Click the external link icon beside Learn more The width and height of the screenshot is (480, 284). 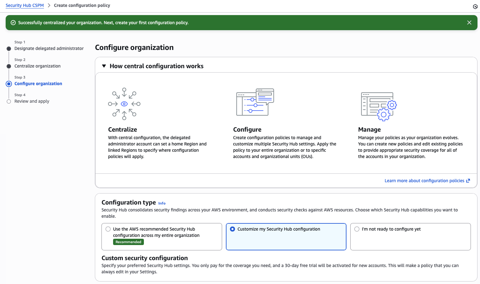click(468, 181)
